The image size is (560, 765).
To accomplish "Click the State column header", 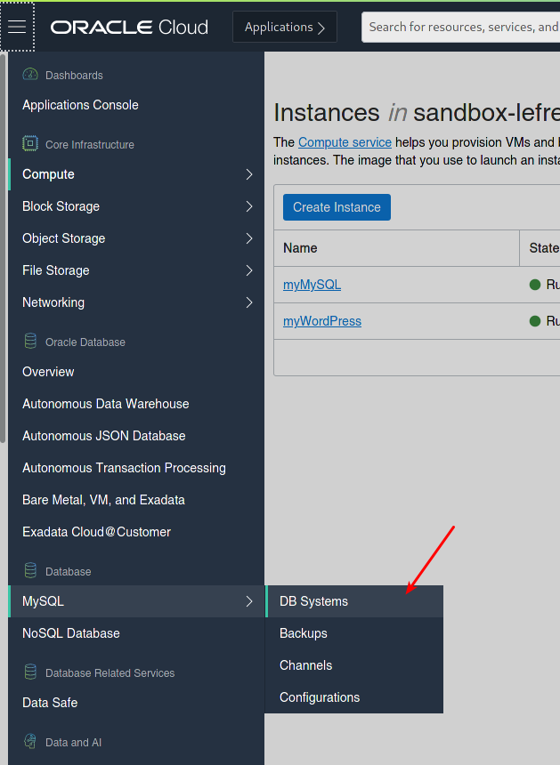I will 540,248.
